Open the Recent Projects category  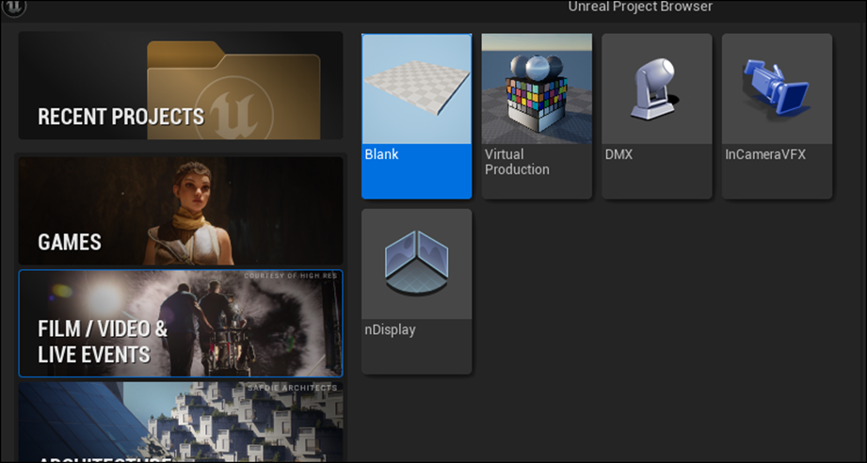pos(181,86)
